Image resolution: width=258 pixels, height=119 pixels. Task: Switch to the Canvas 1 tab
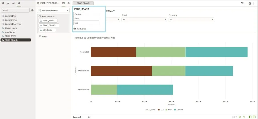(77, 117)
